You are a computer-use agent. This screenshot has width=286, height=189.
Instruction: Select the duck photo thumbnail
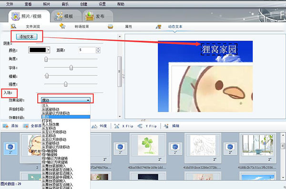[35, 146]
